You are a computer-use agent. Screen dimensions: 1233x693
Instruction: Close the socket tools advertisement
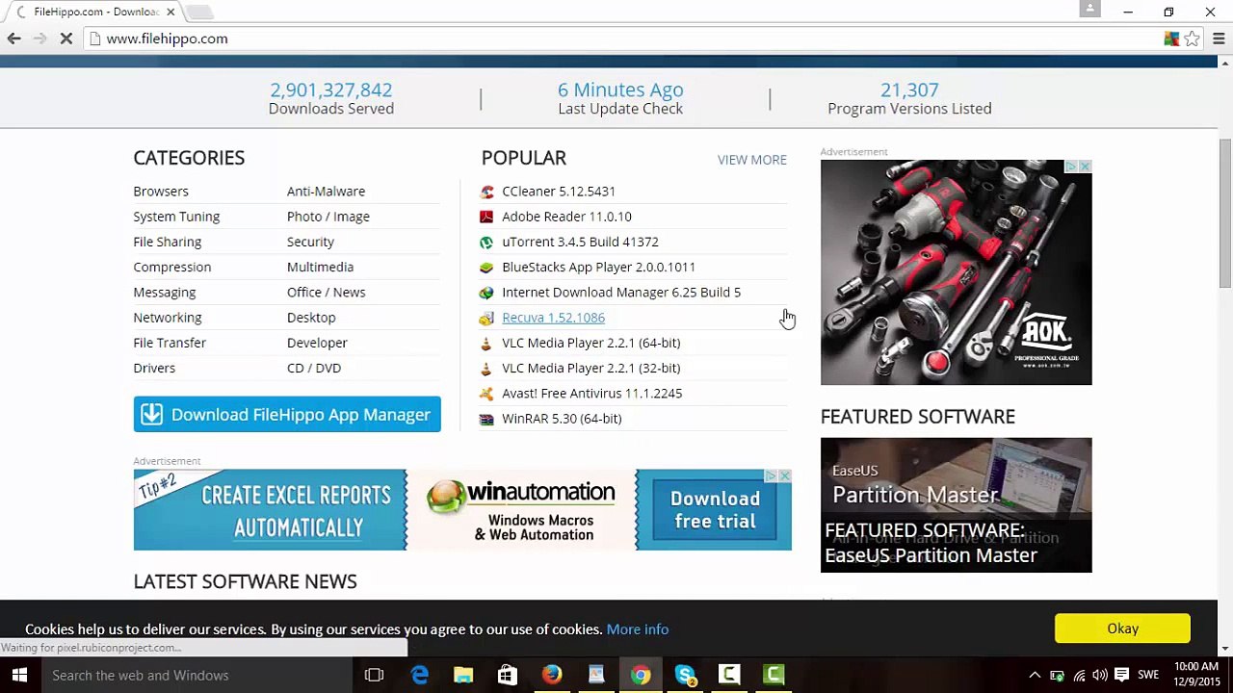(1085, 167)
